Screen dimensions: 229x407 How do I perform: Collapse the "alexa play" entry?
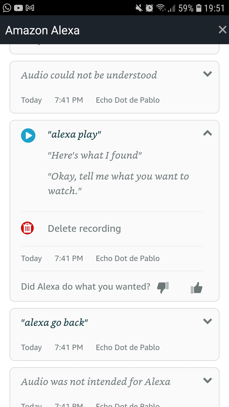click(x=207, y=133)
